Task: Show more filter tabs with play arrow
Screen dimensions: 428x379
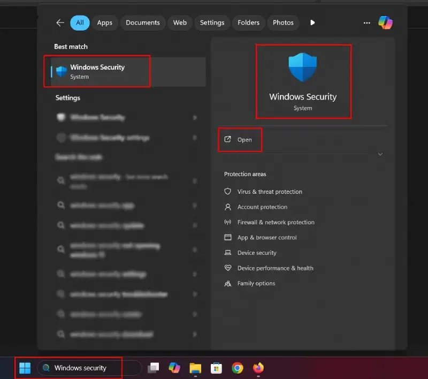Action: [312, 22]
